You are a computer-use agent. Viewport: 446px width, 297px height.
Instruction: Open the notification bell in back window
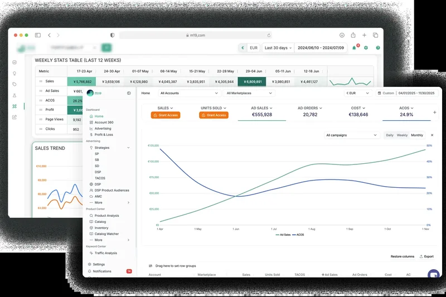(355, 48)
